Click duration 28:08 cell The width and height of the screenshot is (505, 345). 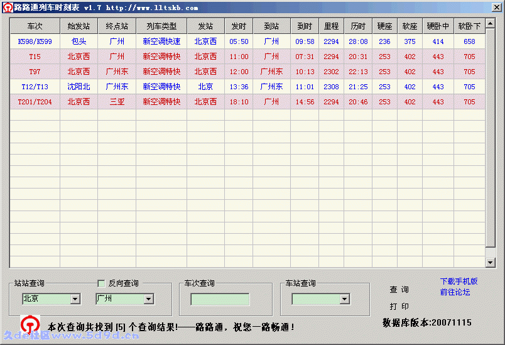(x=358, y=41)
